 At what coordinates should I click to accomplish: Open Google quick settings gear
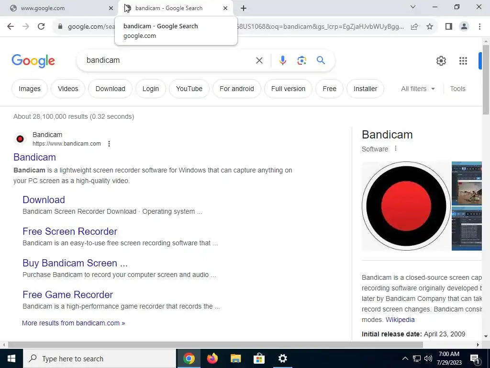[441, 61]
